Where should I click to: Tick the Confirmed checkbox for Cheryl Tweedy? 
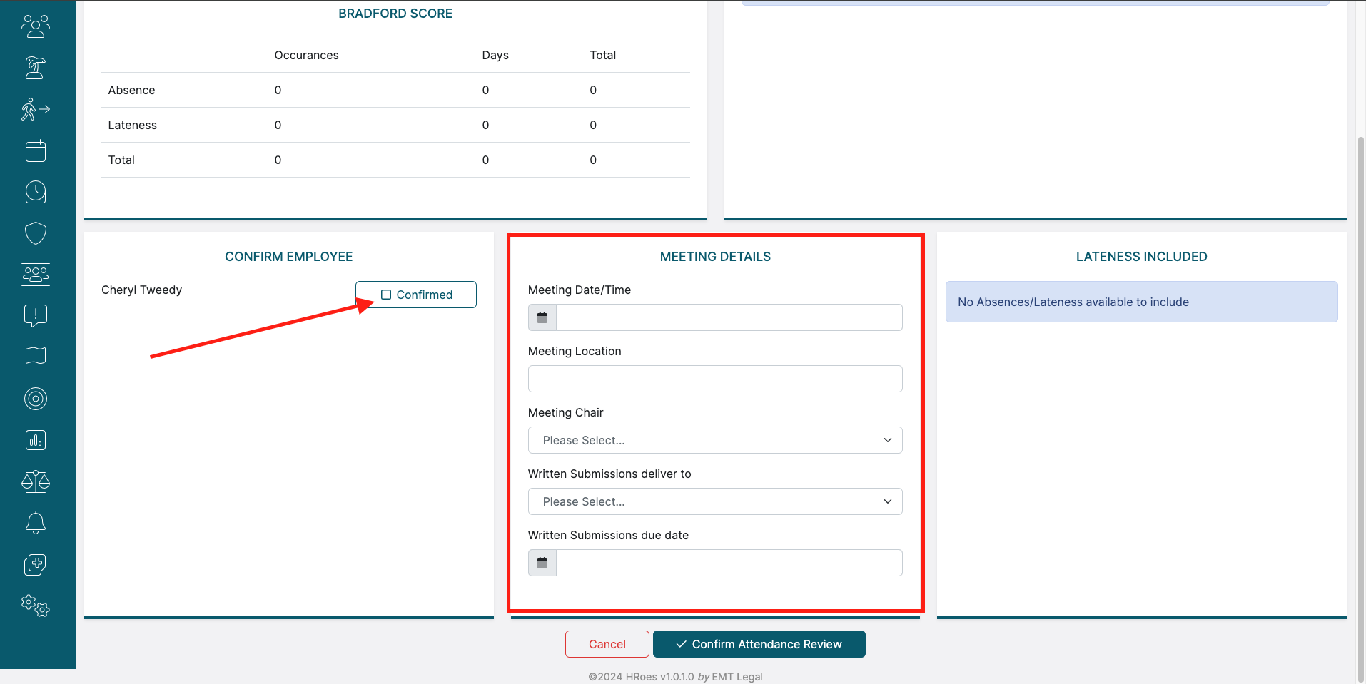[x=386, y=295]
